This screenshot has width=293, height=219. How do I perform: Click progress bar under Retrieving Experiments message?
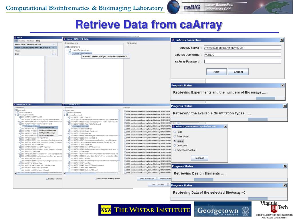pos(228,98)
